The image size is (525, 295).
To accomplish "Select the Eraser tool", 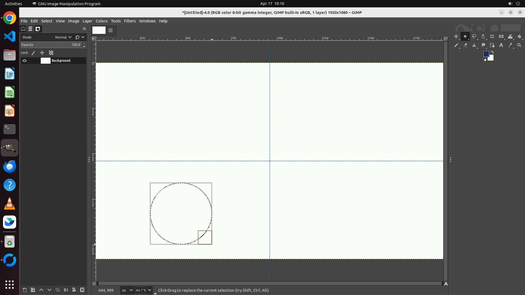I will click(x=465, y=45).
